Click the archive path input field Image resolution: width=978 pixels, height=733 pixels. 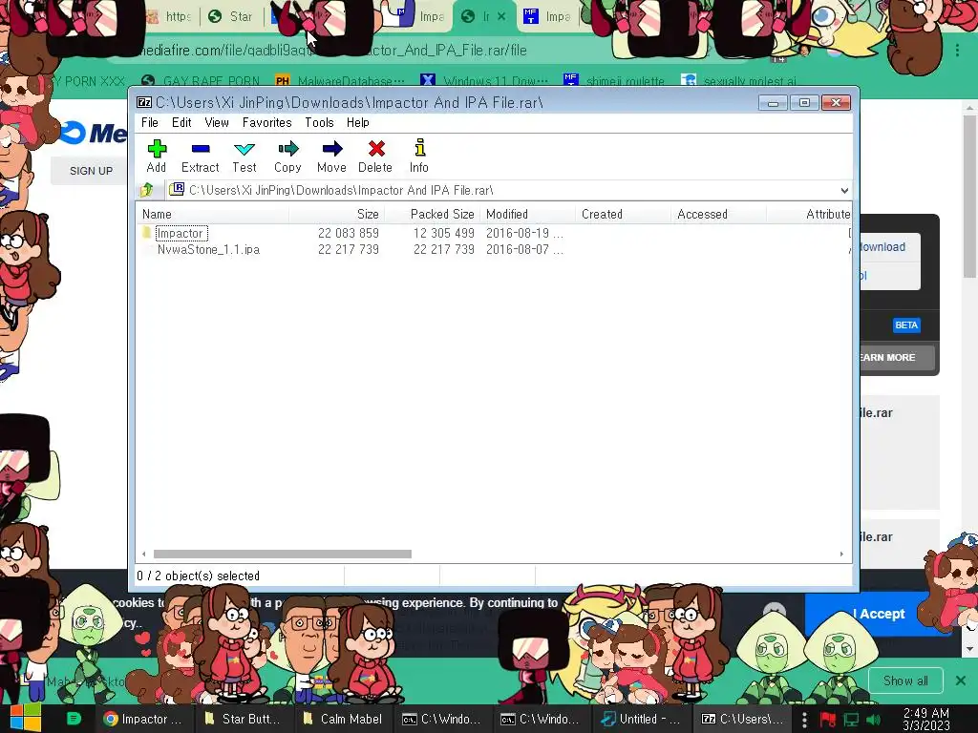click(502, 190)
